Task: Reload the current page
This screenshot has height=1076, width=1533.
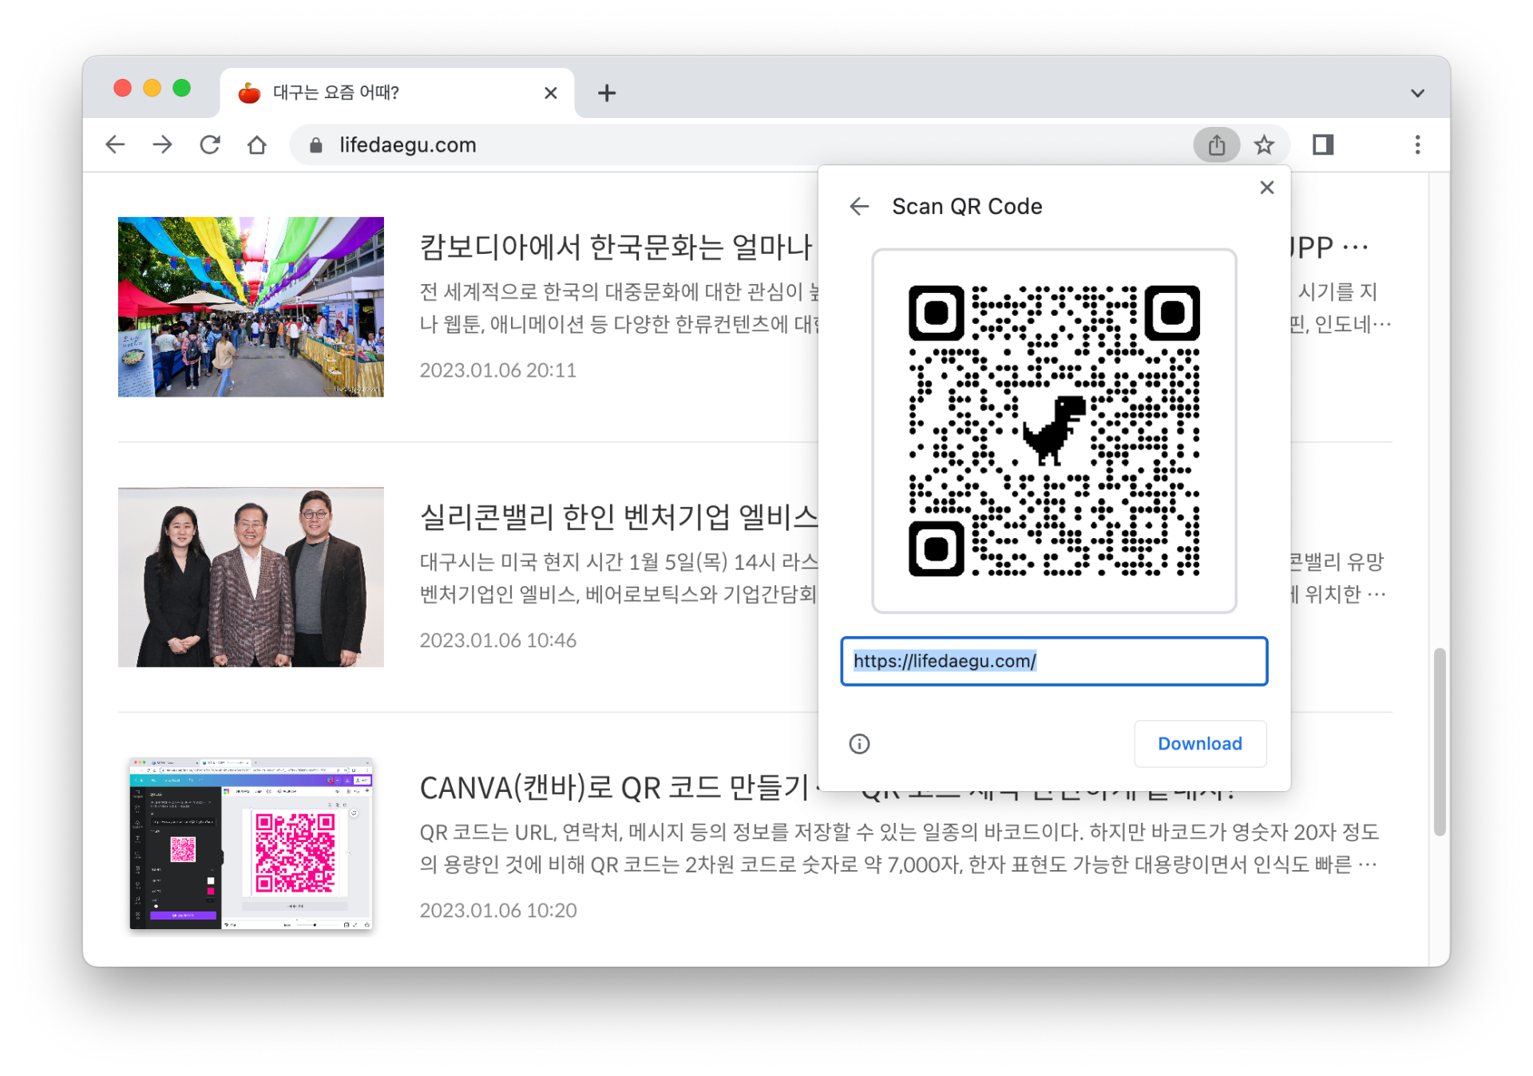Action: click(x=210, y=144)
